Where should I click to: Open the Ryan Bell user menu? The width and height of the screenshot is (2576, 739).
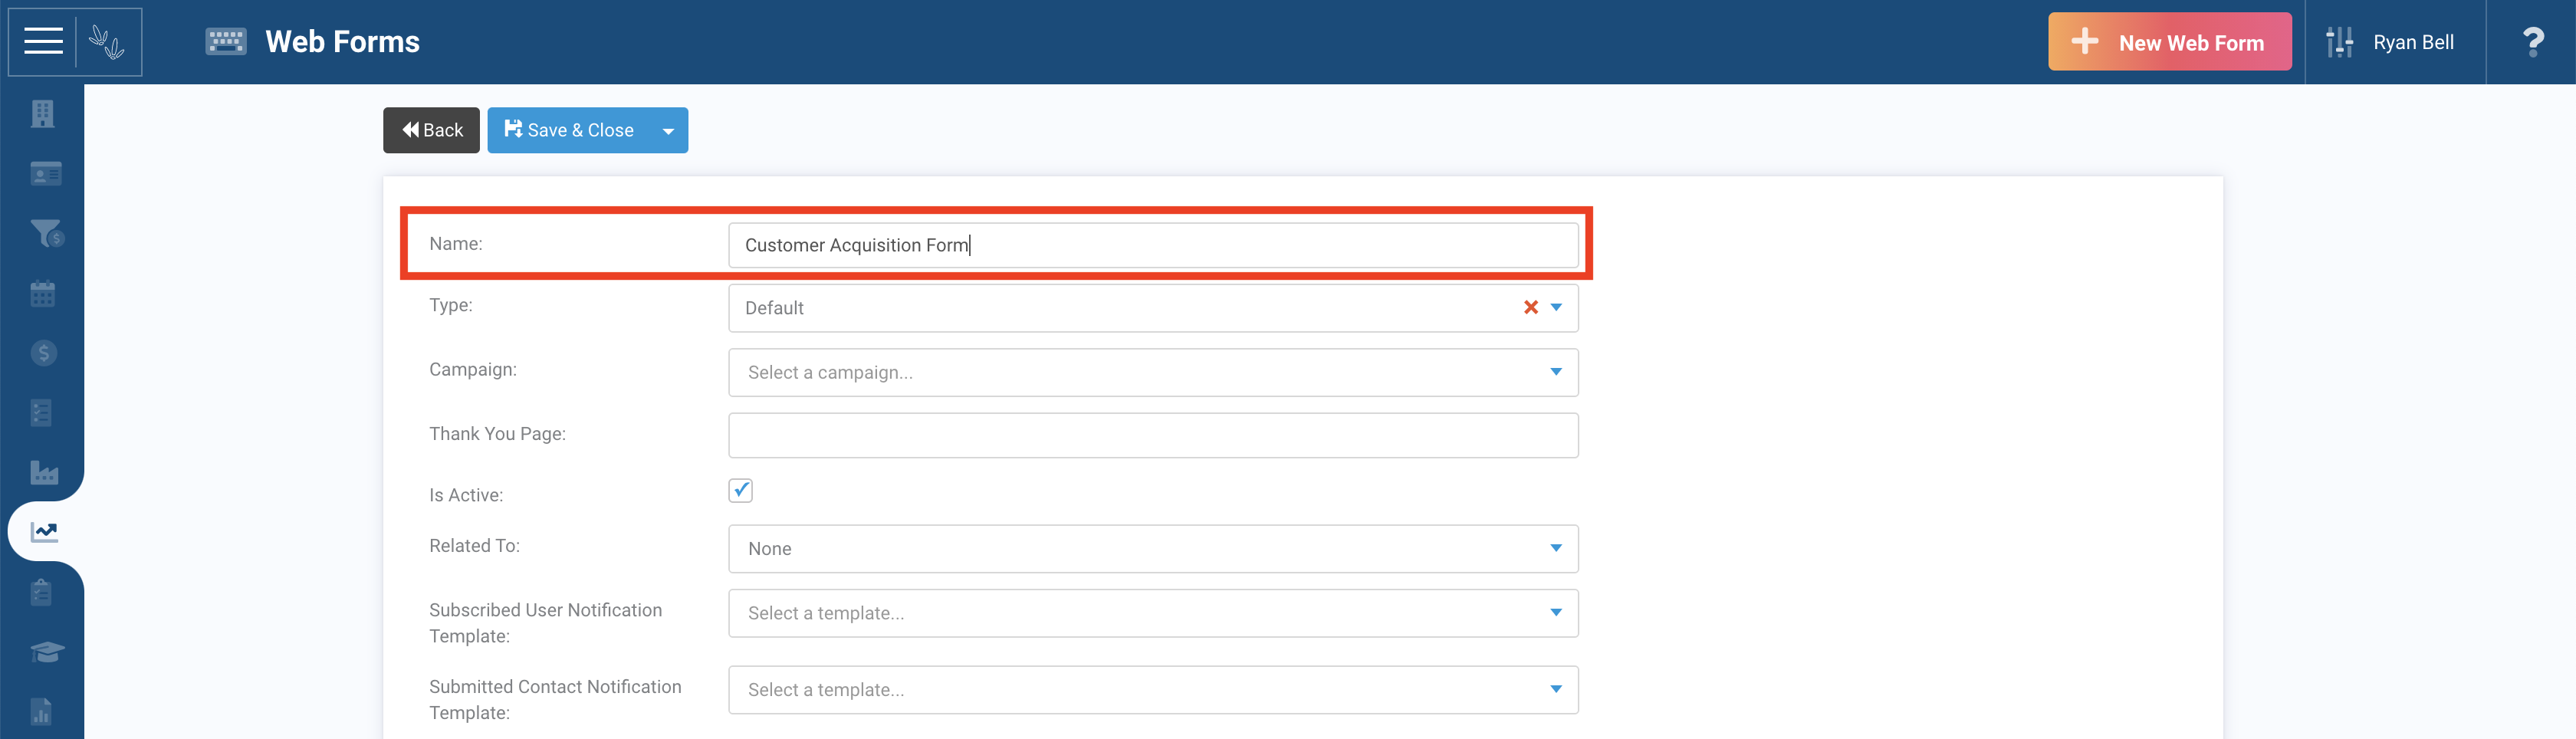2412,42
